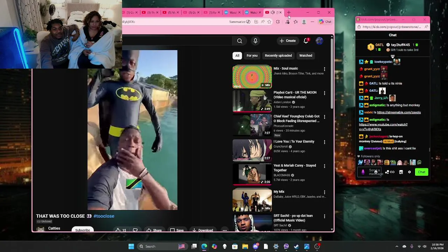Open options for Mix - Soul music
Screen dimensions: 448x252
[324, 69]
